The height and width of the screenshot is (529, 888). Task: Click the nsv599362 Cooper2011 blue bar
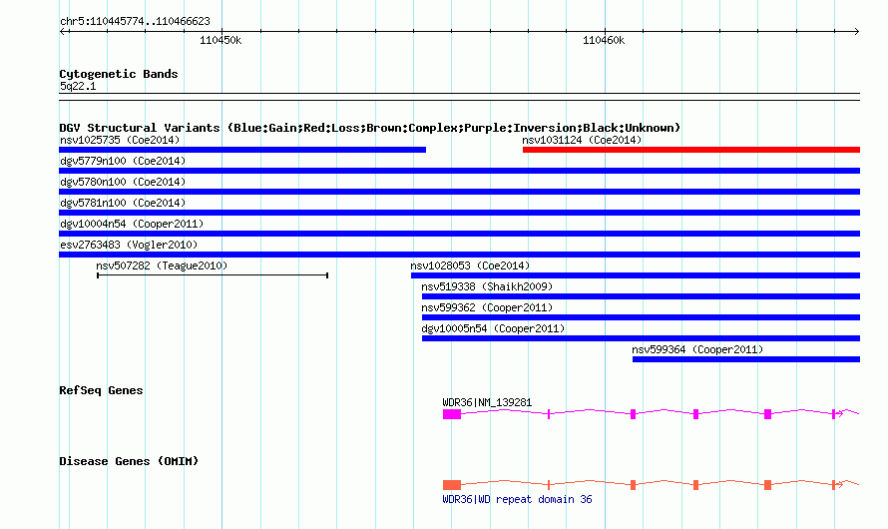click(641, 317)
